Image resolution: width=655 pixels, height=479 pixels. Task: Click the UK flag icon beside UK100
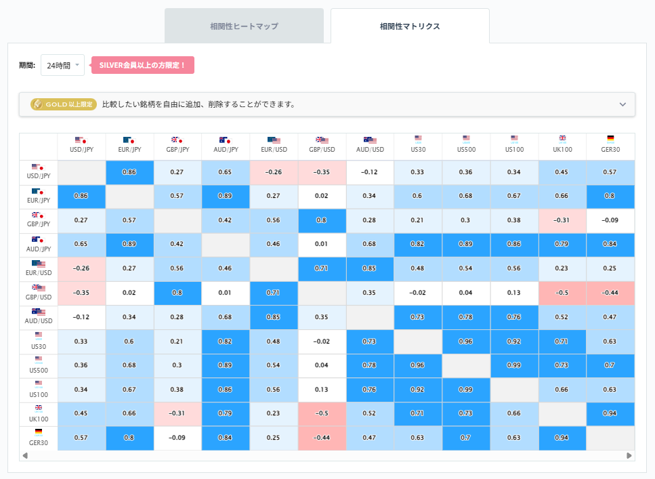coord(38,409)
